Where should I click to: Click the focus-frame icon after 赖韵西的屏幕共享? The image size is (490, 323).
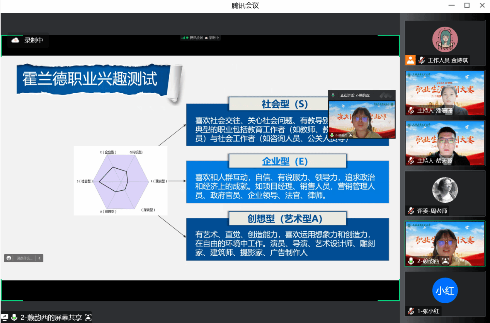(88, 317)
